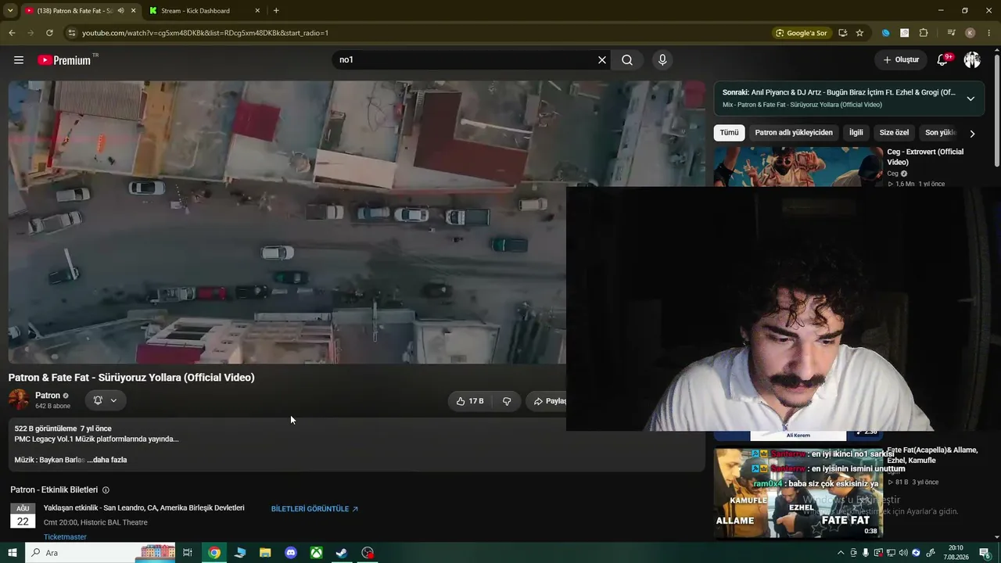Reload the current page
This screenshot has width=1001, height=563.
(49, 33)
